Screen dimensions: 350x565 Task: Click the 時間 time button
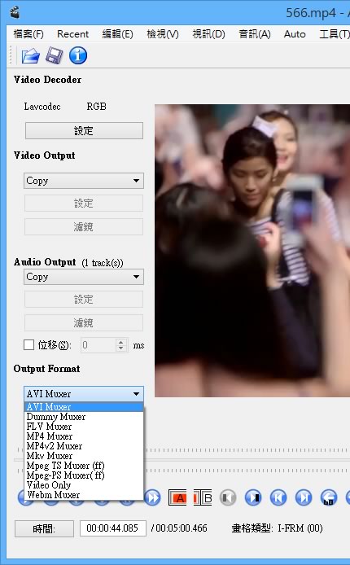[44, 528]
